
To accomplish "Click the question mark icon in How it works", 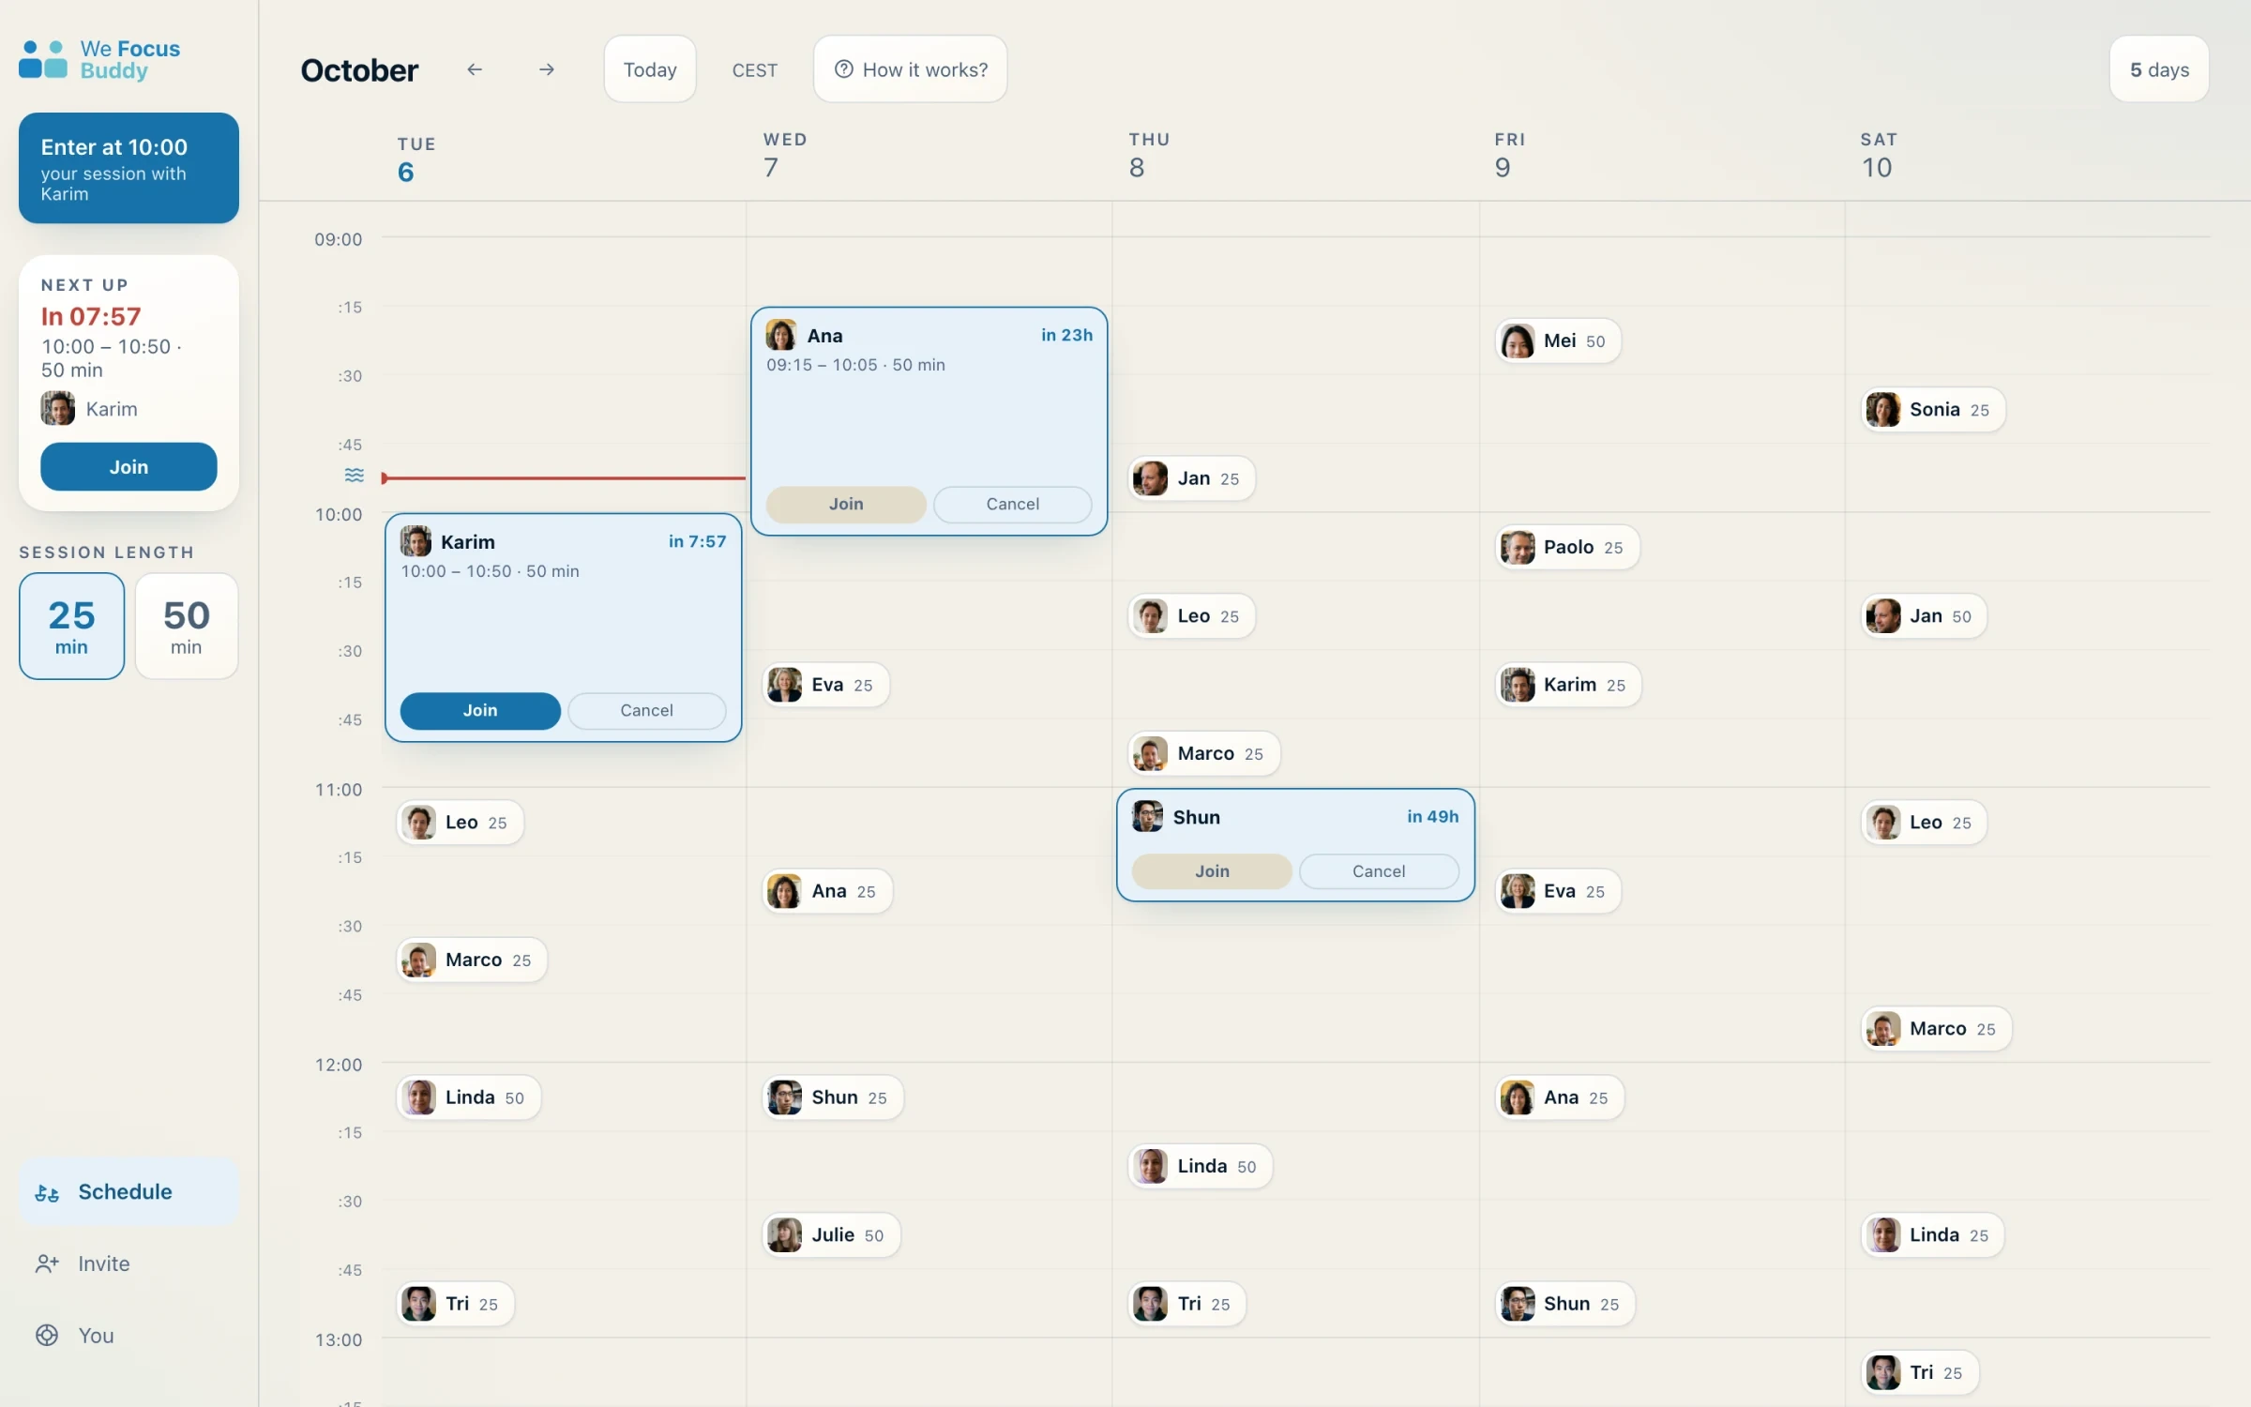I will point(844,69).
